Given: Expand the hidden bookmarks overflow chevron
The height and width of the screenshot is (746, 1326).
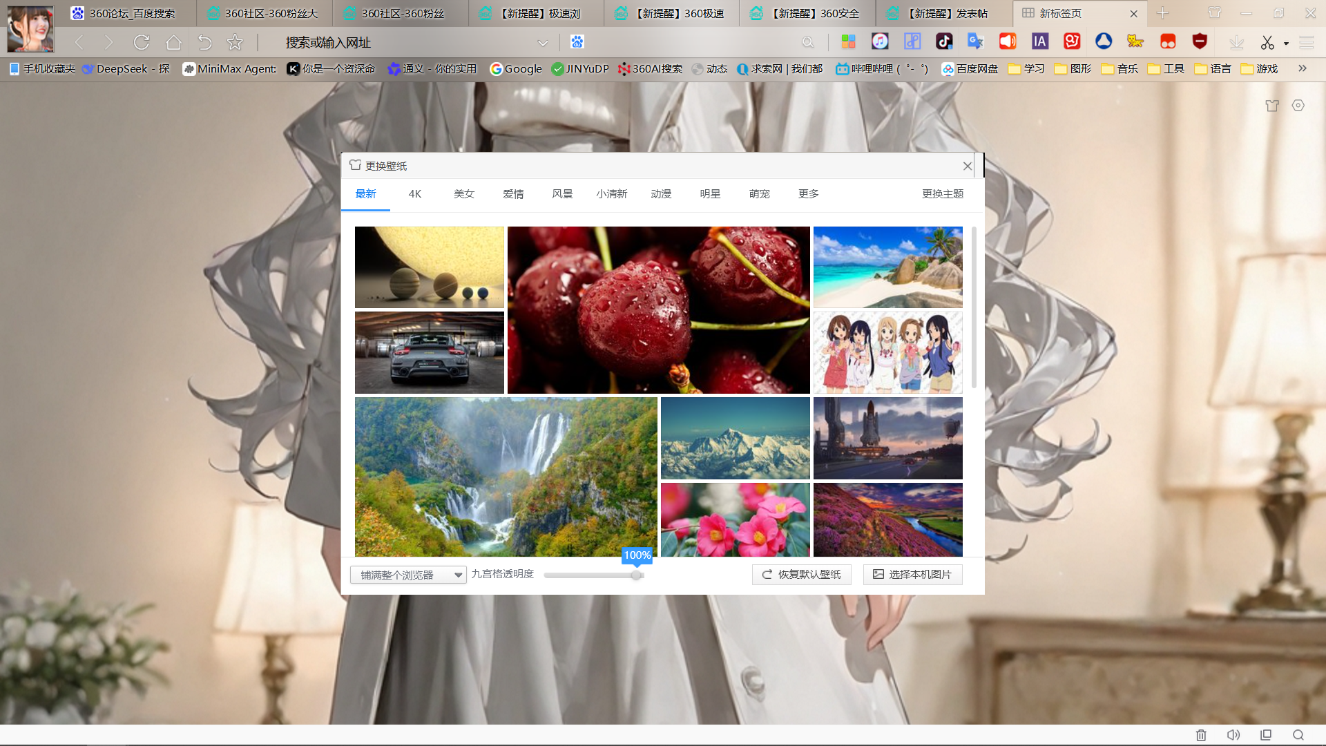Looking at the screenshot, I should (1303, 68).
